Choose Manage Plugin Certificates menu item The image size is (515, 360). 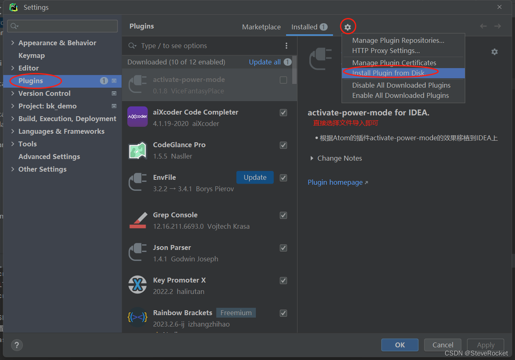tap(403, 63)
